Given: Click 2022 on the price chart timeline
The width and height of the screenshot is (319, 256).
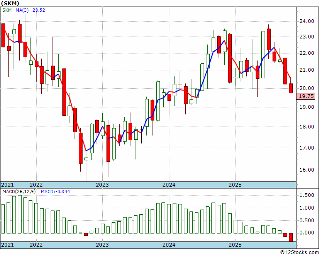Looking at the screenshot, I should pos(36,185).
